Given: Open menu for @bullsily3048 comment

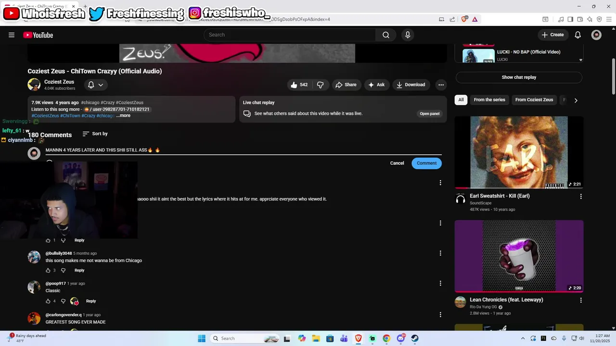Looking at the screenshot, I should point(440,253).
